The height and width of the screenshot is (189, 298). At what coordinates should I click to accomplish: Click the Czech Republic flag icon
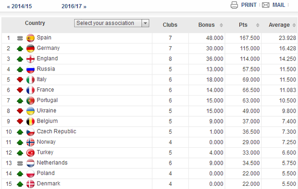pos(31,132)
